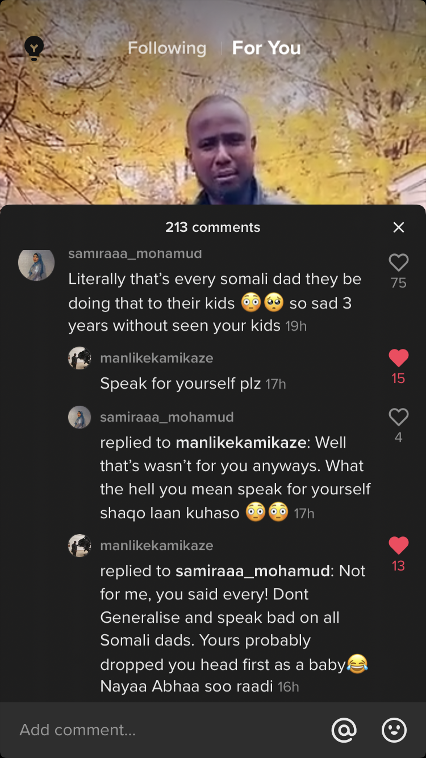Open manlikekamikaze username above "Speak for yourself"
Image resolution: width=426 pixels, height=758 pixels.
coord(157,358)
